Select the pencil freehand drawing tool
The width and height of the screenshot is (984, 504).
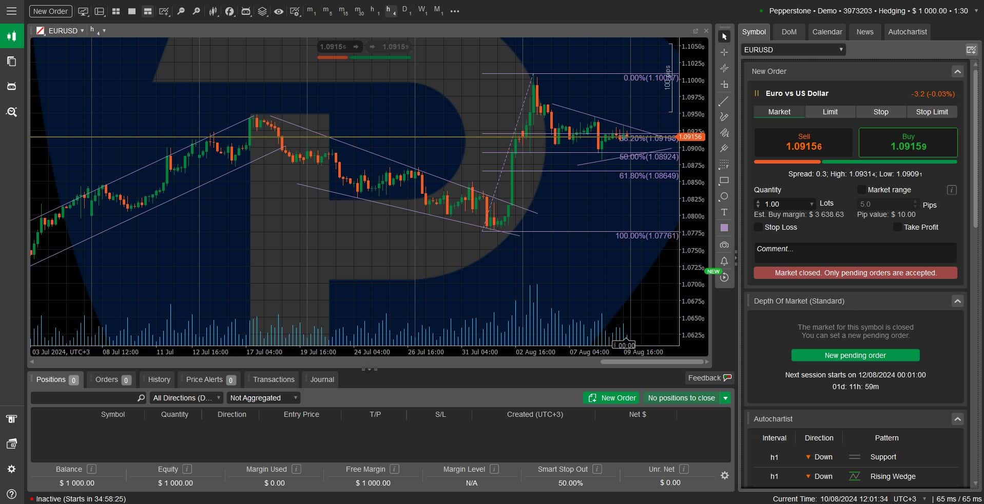[724, 117]
